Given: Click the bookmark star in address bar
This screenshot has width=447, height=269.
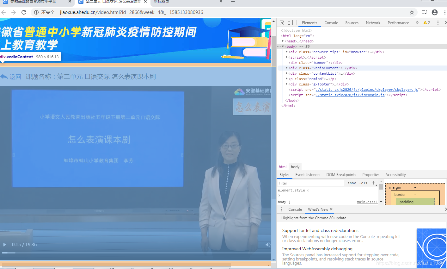Looking at the screenshot, I should click(412, 12).
